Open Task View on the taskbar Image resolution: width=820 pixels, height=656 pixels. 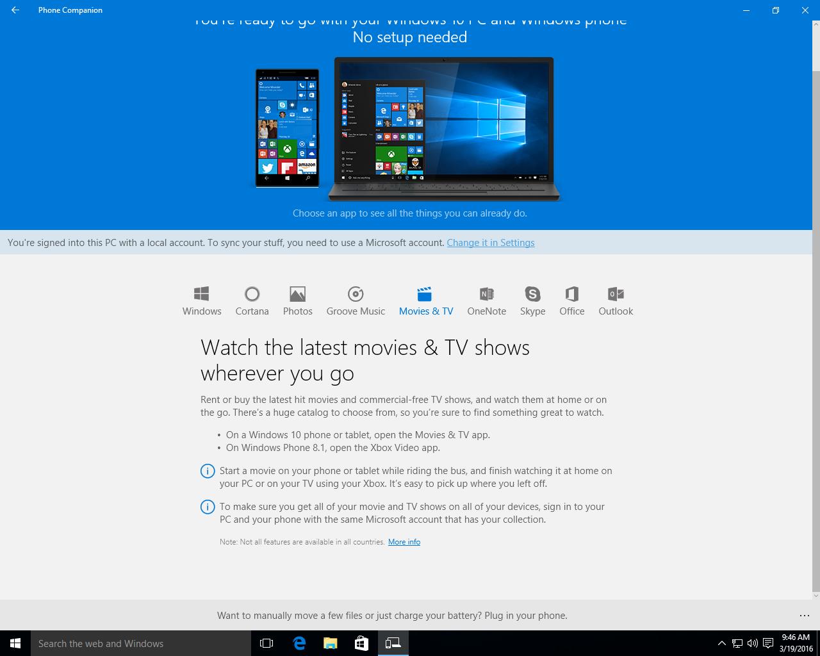(x=266, y=643)
